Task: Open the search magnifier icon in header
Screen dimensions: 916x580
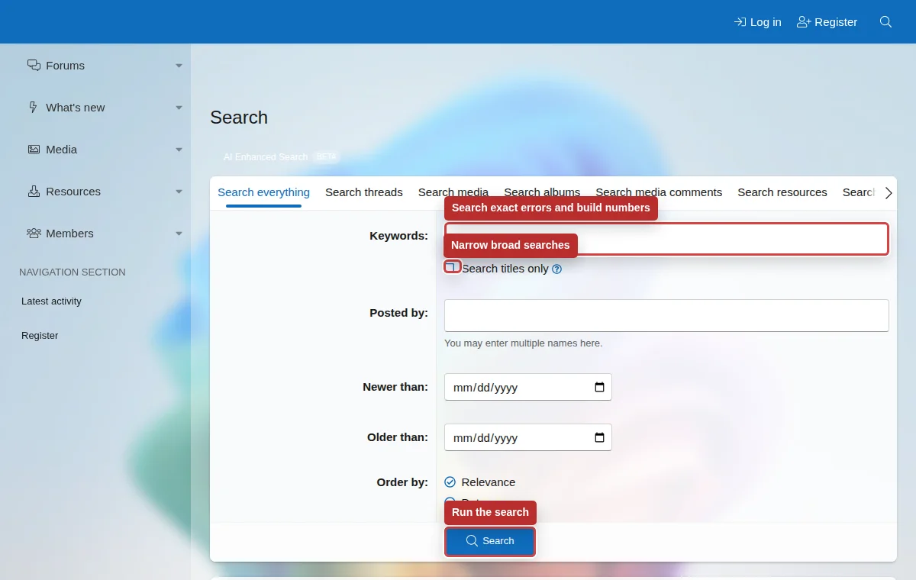Action: [x=885, y=22]
